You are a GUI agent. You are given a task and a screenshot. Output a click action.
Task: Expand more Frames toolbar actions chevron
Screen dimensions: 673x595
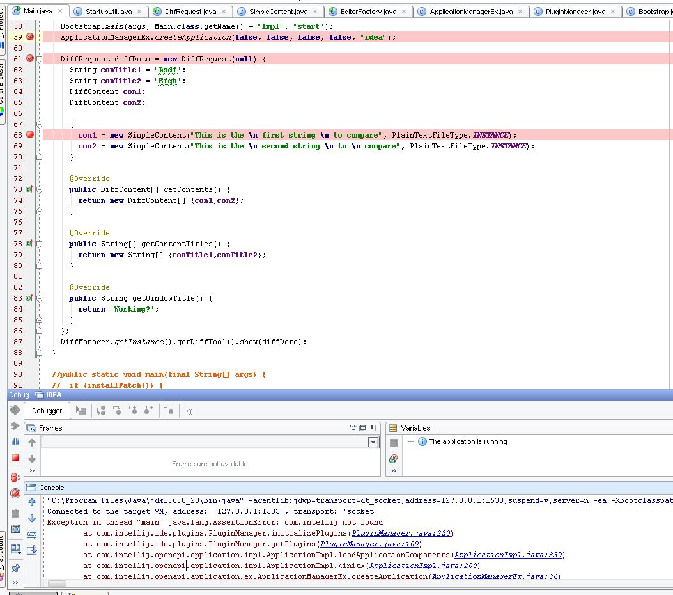click(32, 471)
